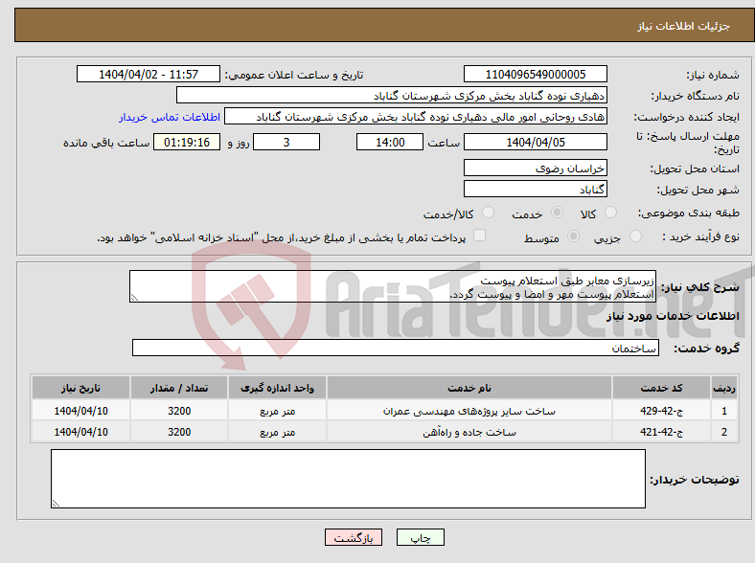Select the جزیی purchase type radio
Image resolution: width=755 pixels, height=563 pixels.
coord(635,236)
